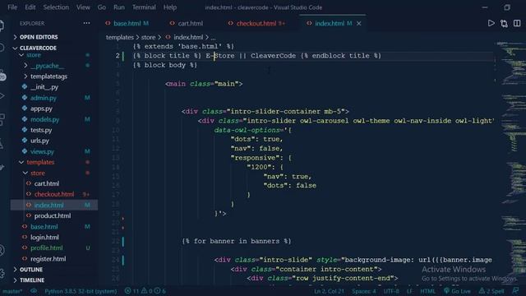Click the breadcrumb ellipsis symbol segment
The height and width of the screenshot is (296, 526).
(214, 37)
